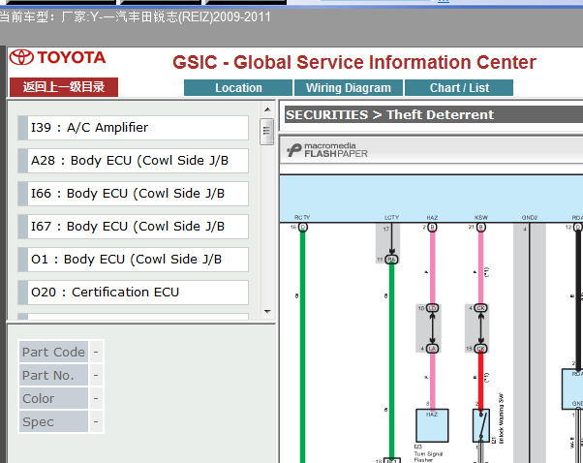Select I66 : Body ECU entry
Screen dimensions: 583x463
point(133,194)
